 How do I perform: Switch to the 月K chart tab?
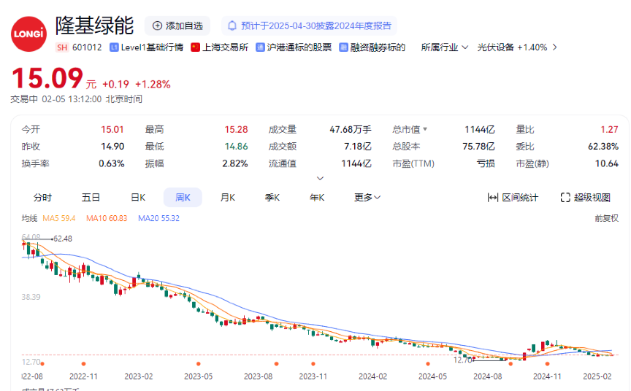[x=227, y=197]
